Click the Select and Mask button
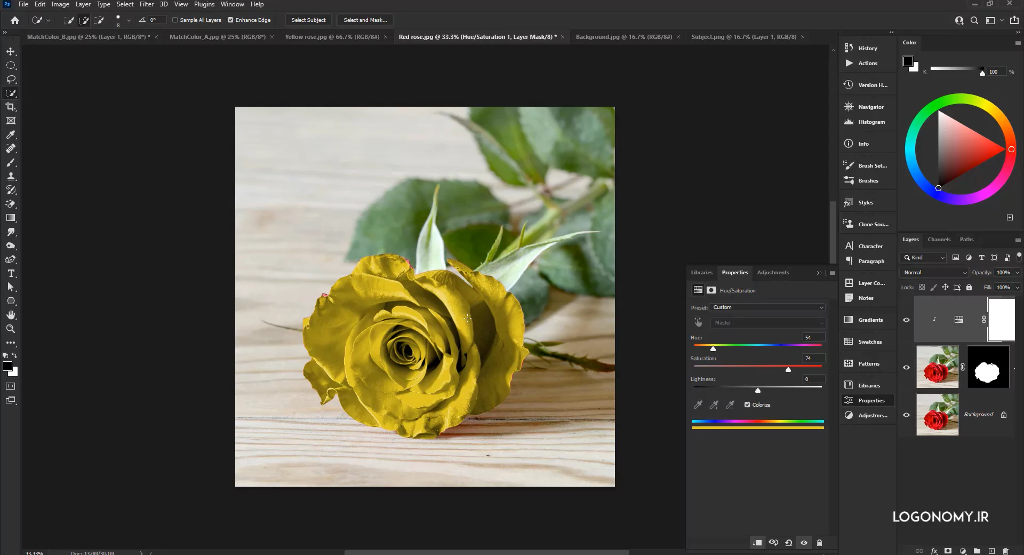This screenshot has width=1024, height=555. click(365, 20)
